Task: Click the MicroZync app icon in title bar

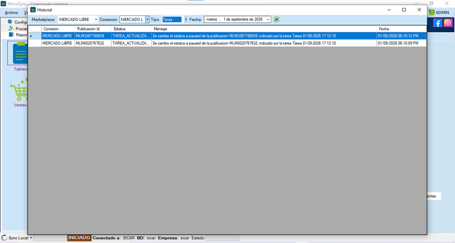Action: click(3, 4)
